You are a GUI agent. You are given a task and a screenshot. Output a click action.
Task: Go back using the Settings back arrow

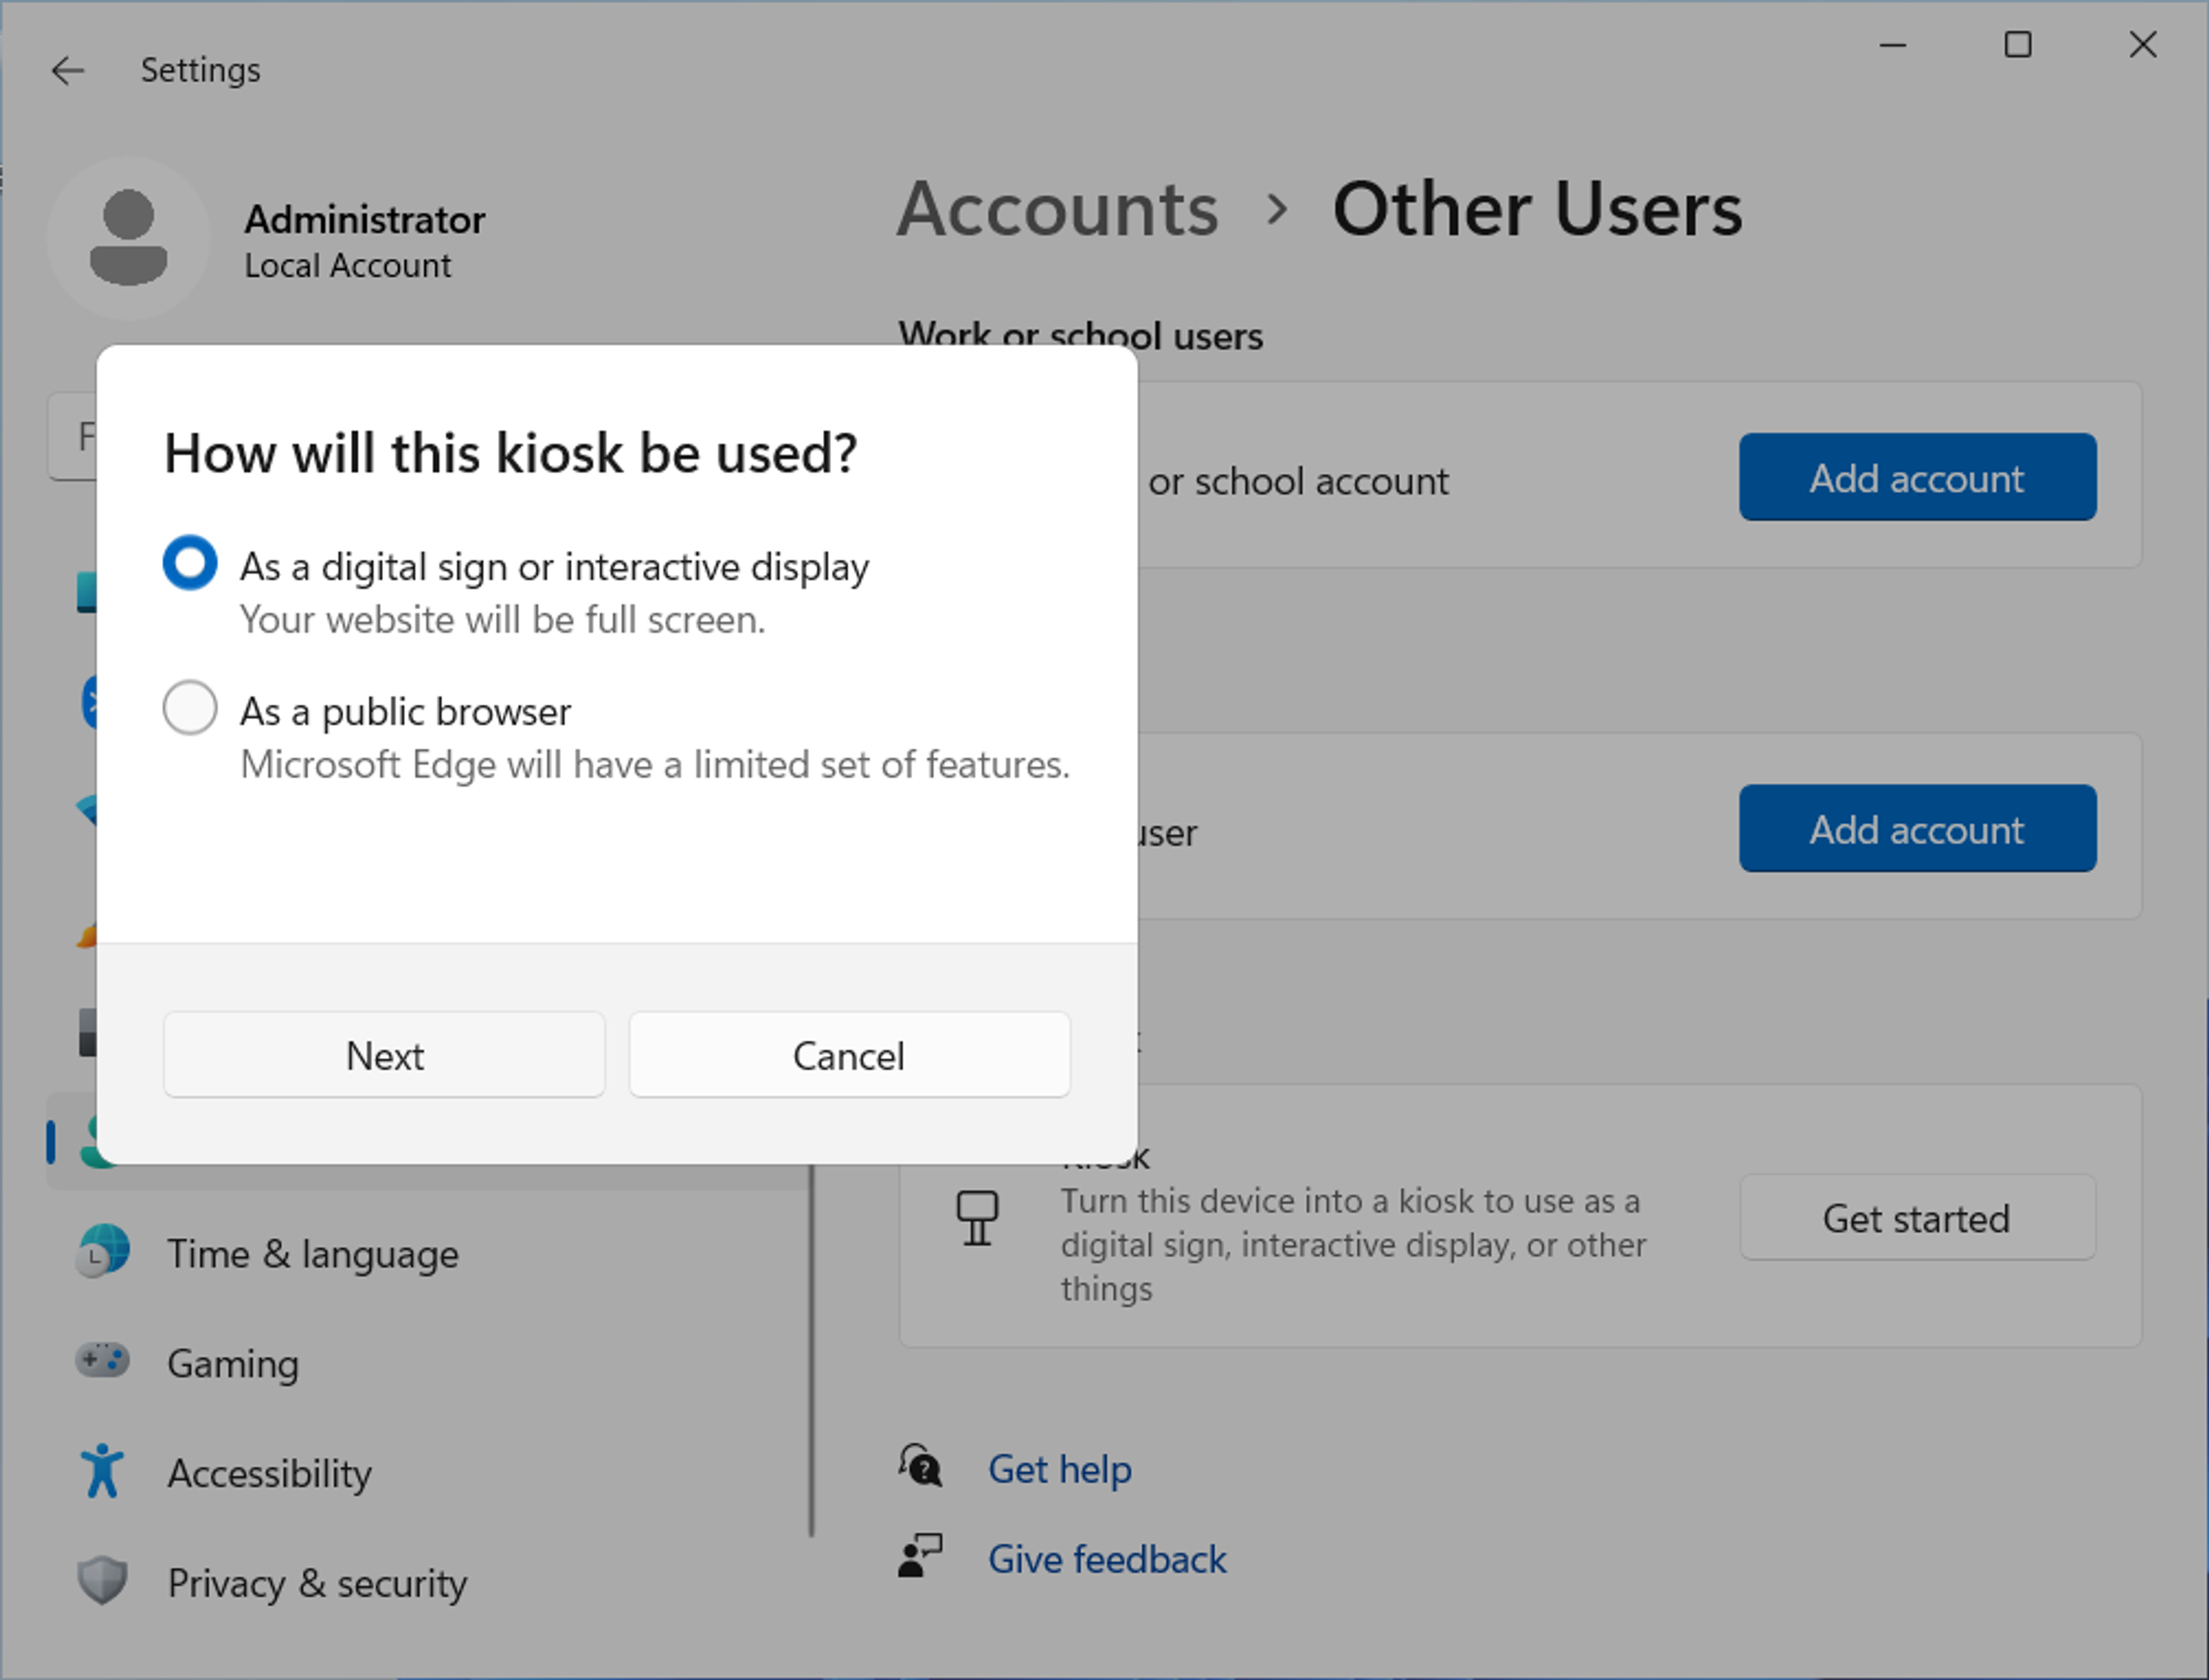[68, 70]
